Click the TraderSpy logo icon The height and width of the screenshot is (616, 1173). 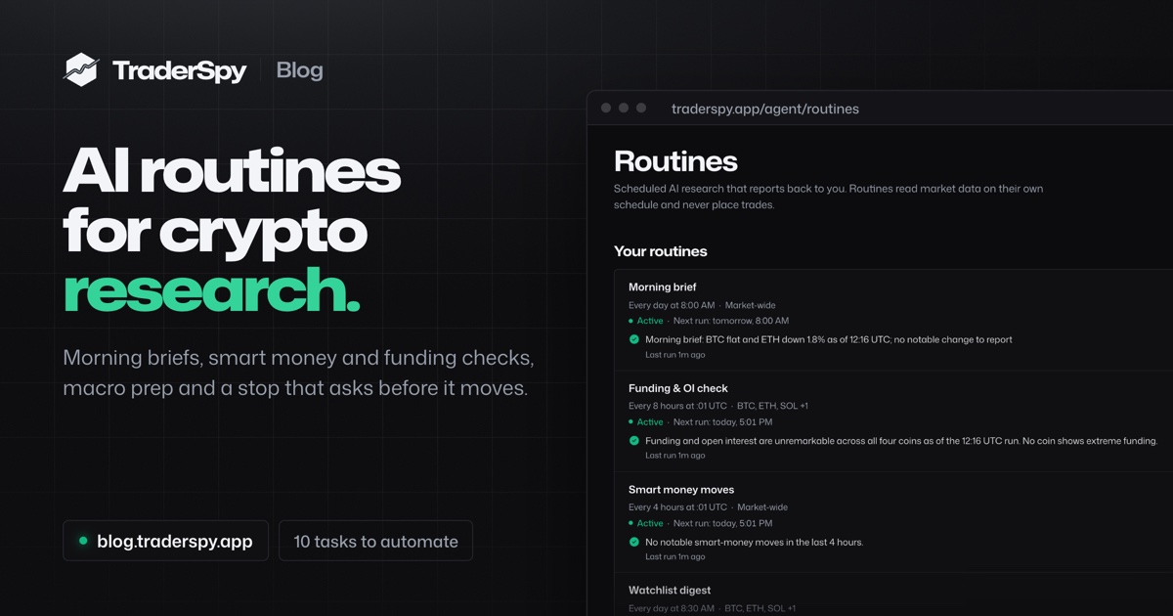[81, 70]
